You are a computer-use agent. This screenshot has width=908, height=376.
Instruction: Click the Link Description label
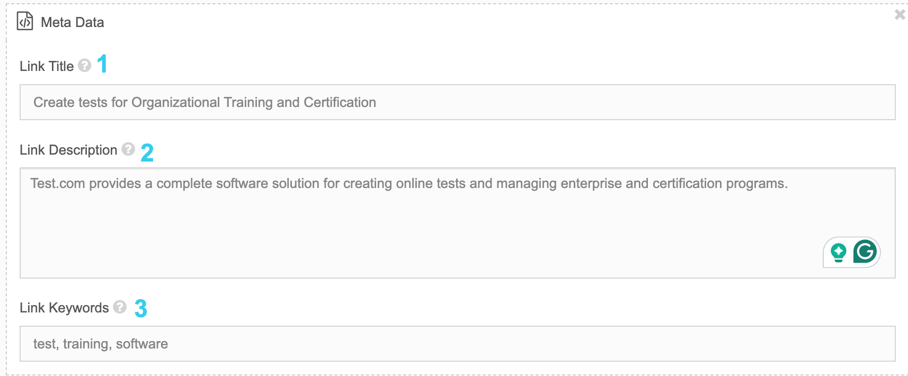click(68, 150)
